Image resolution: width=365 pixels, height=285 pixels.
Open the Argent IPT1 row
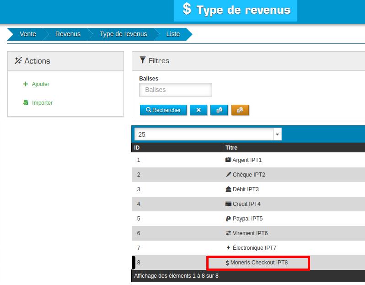[x=247, y=160]
